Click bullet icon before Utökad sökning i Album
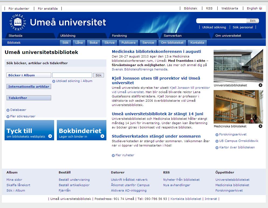 54,81
